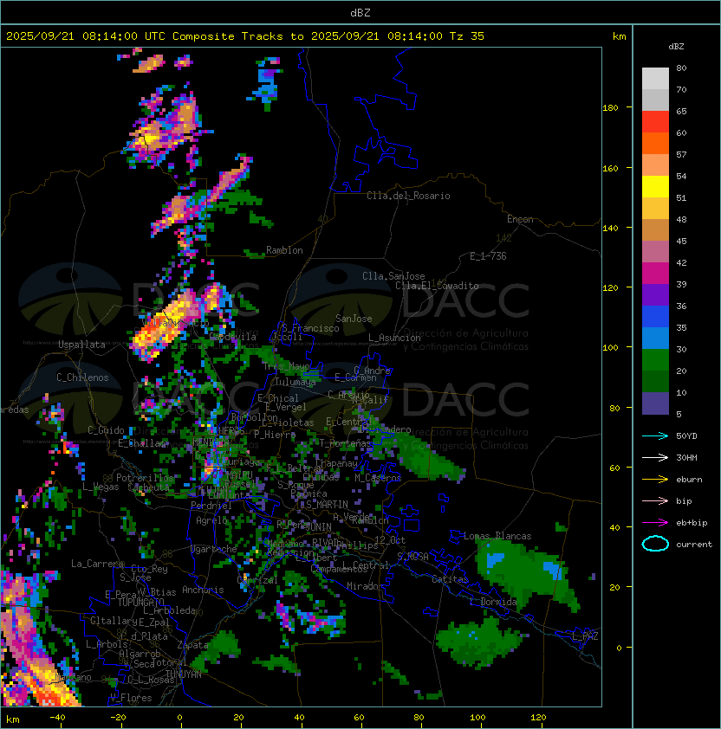Image resolution: width=721 pixels, height=729 pixels.
Task: Click the slate bottom swatch of dBZ scale
Action: [x=655, y=403]
